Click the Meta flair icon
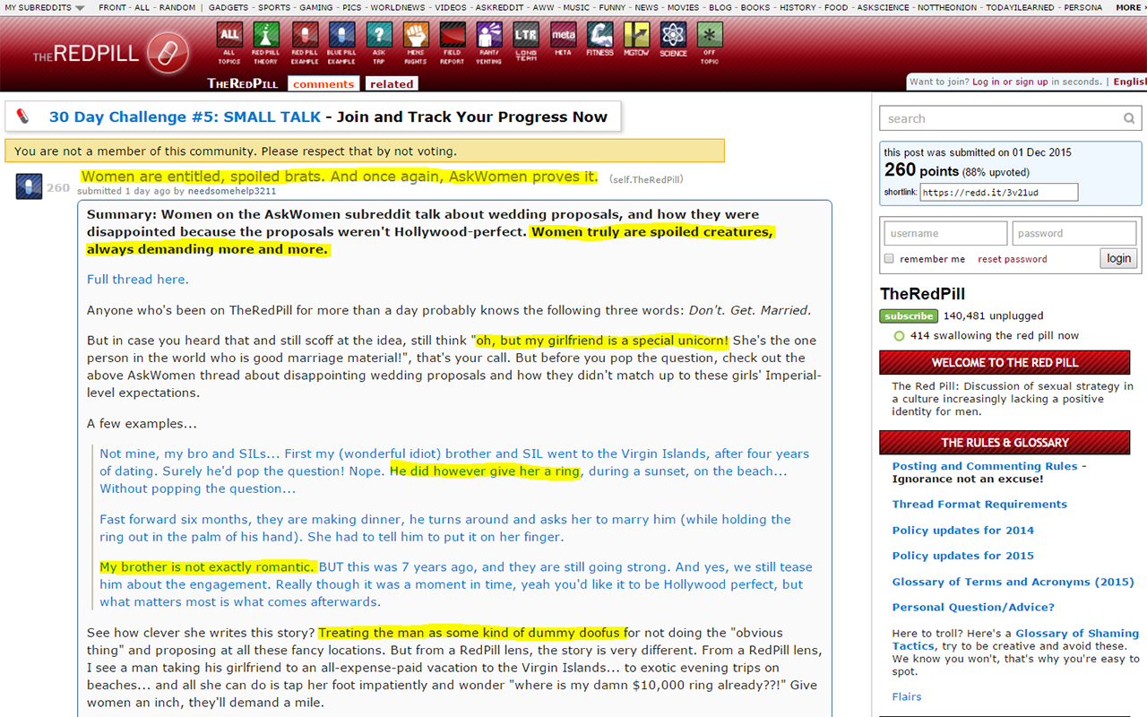The image size is (1147, 717). point(563,36)
